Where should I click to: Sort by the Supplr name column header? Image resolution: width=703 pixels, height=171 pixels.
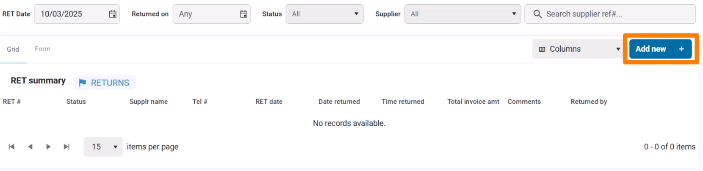[148, 102]
